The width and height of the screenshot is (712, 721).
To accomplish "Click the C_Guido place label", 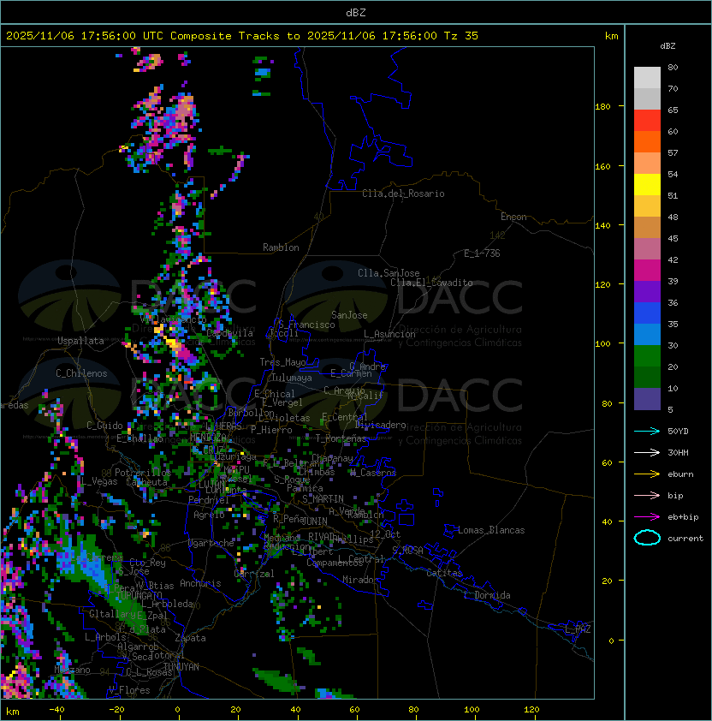I will [104, 426].
